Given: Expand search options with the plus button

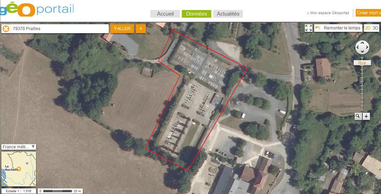Looking at the screenshot, I should [x=141, y=29].
